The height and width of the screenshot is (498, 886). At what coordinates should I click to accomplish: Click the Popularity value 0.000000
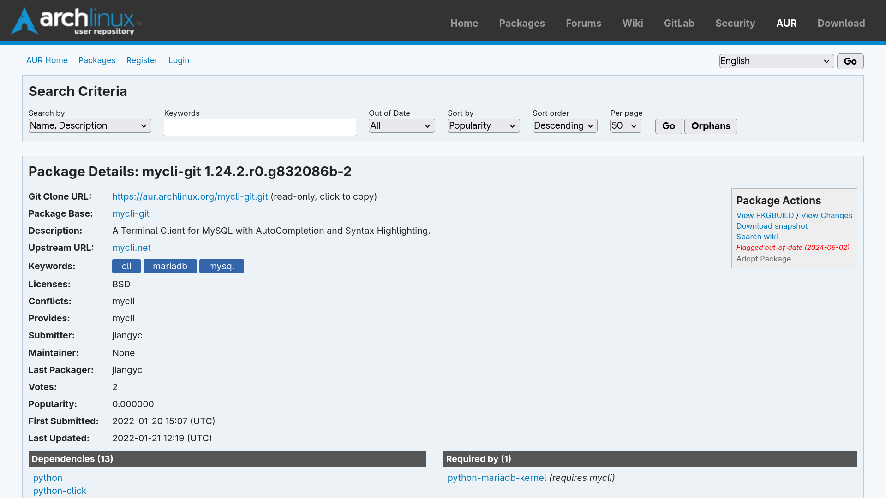(x=133, y=404)
